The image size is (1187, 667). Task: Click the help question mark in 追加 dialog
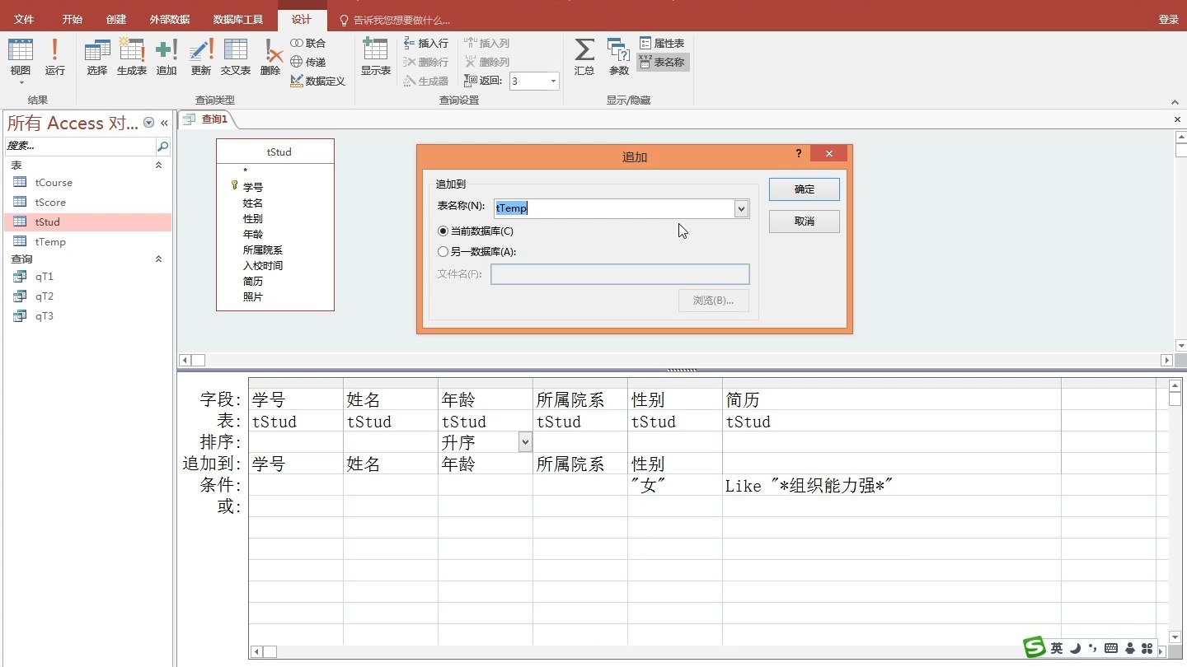(798, 154)
